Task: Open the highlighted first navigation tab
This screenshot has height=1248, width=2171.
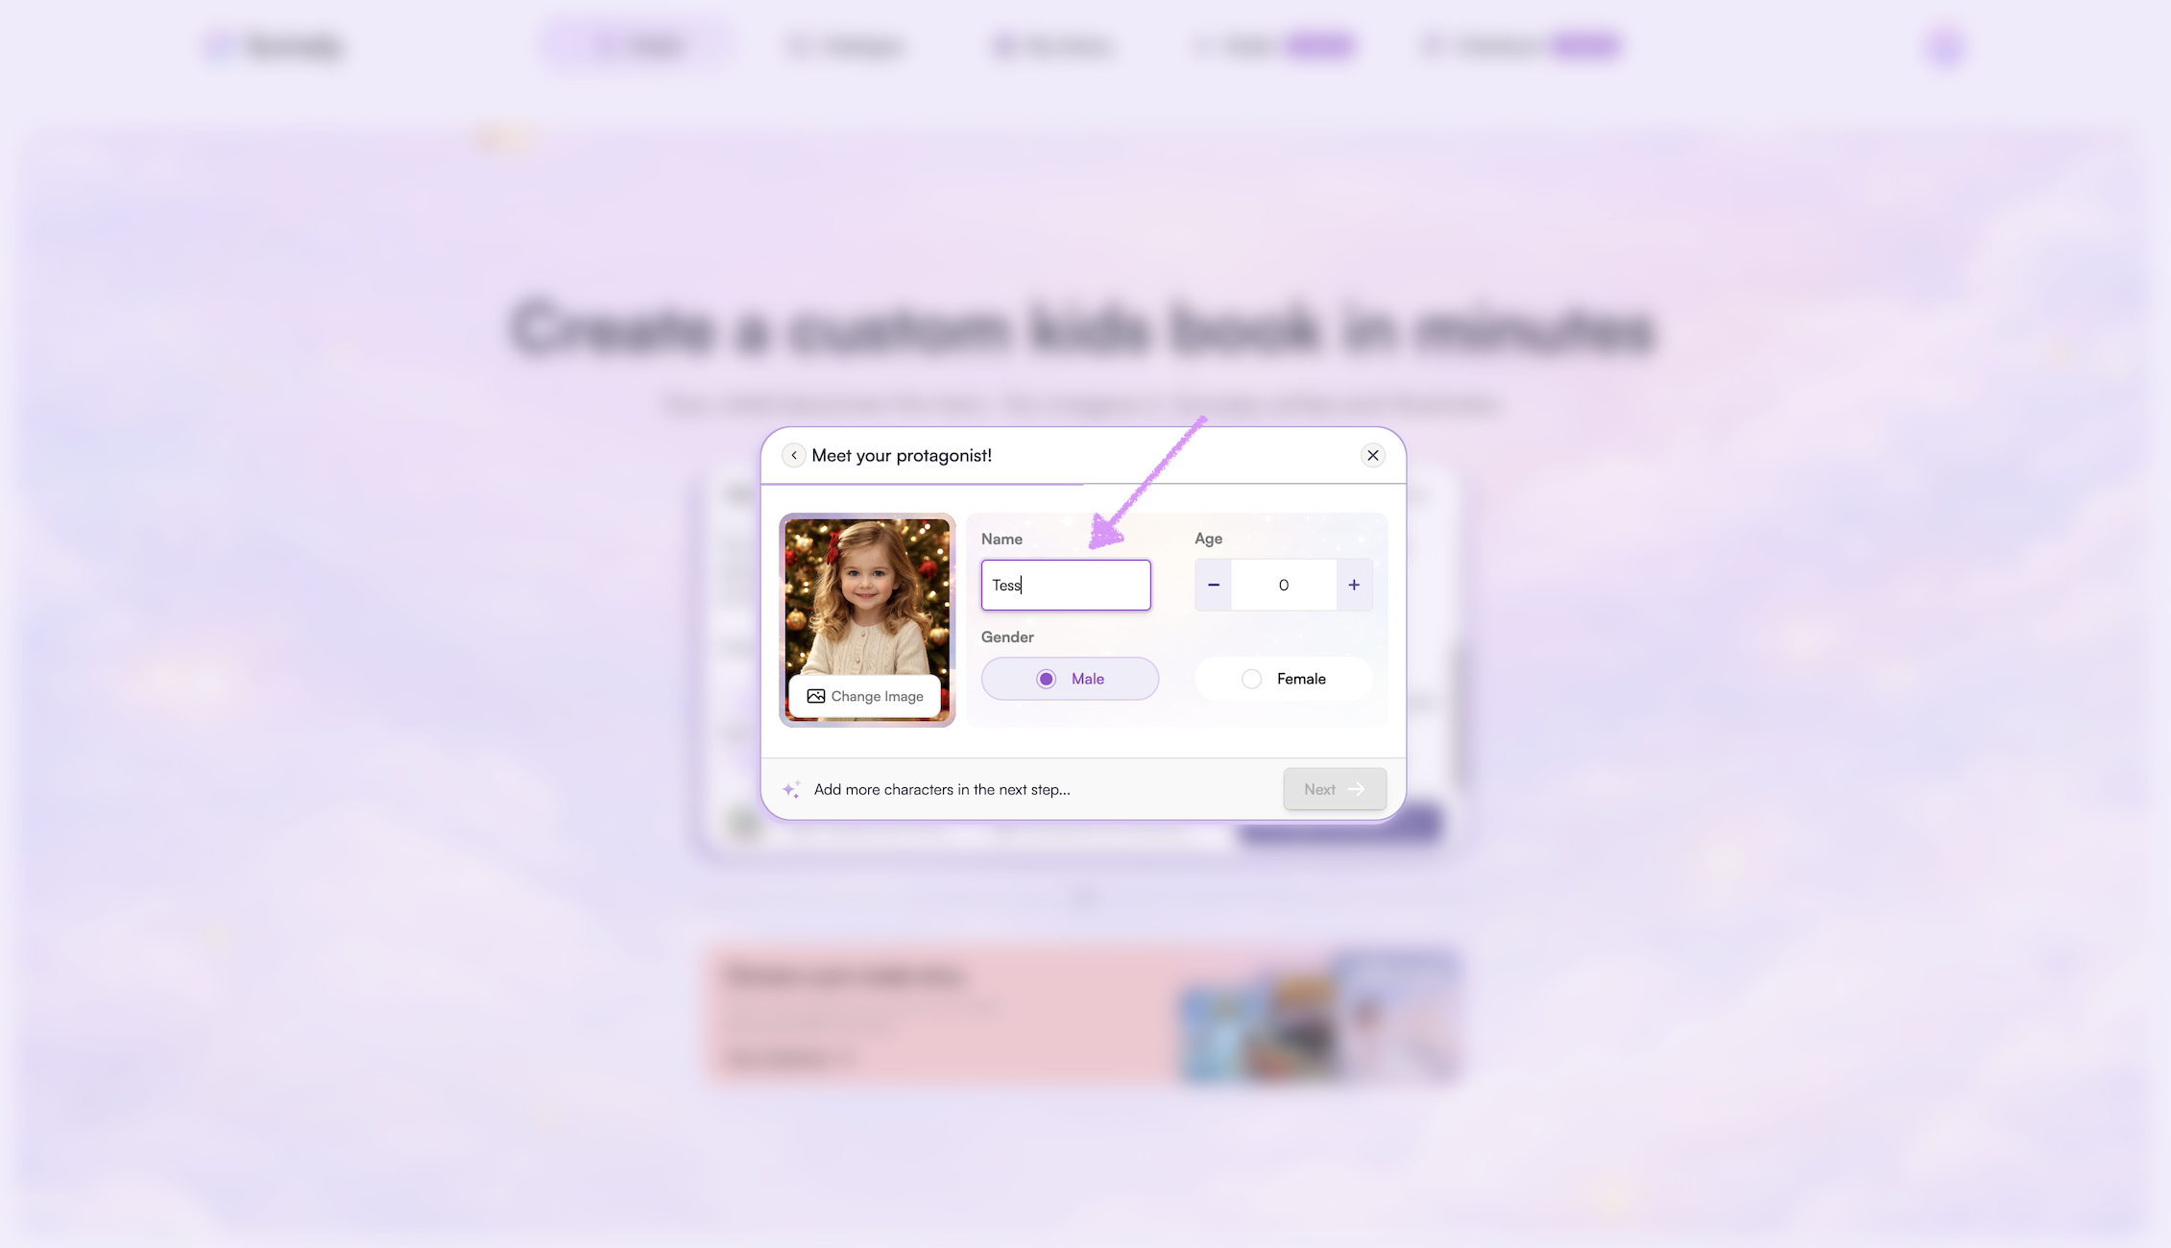Action: (639, 46)
